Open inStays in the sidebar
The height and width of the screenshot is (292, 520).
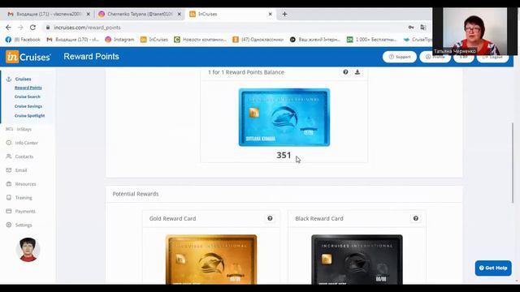(24, 129)
